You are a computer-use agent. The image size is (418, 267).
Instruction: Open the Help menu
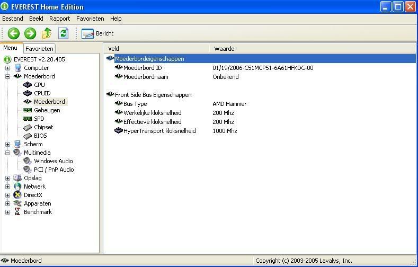click(x=115, y=19)
